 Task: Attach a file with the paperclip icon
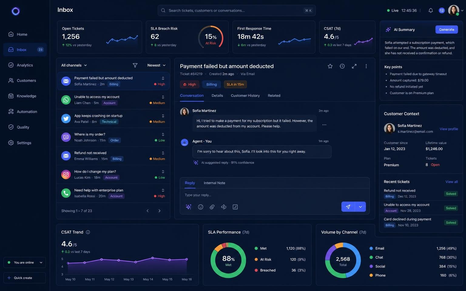212,207
